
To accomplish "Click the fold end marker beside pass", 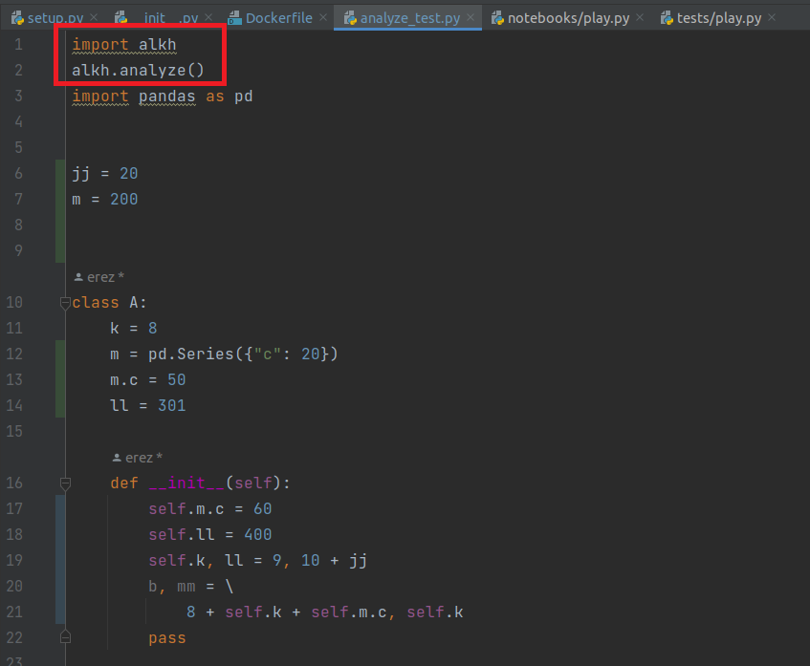I will pos(65,637).
